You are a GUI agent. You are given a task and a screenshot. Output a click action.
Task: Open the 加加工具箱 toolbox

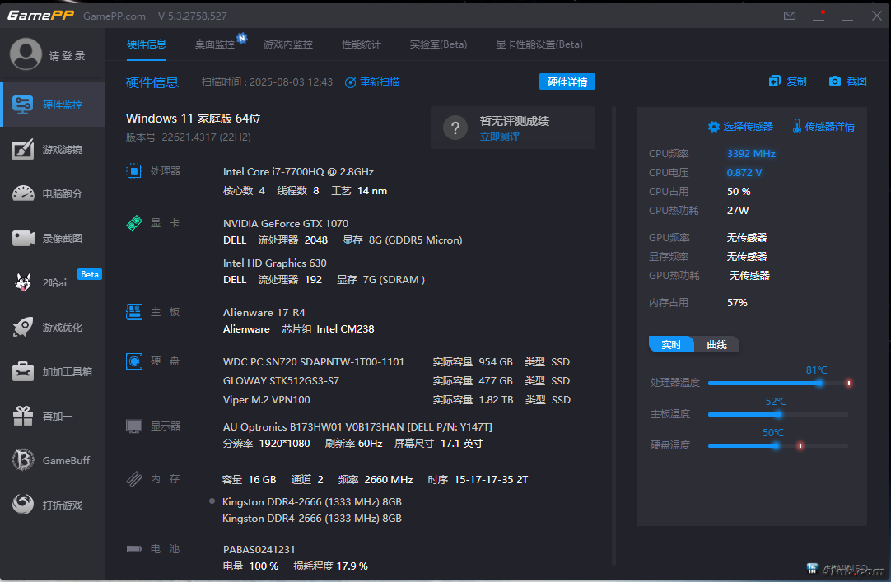(23, 371)
